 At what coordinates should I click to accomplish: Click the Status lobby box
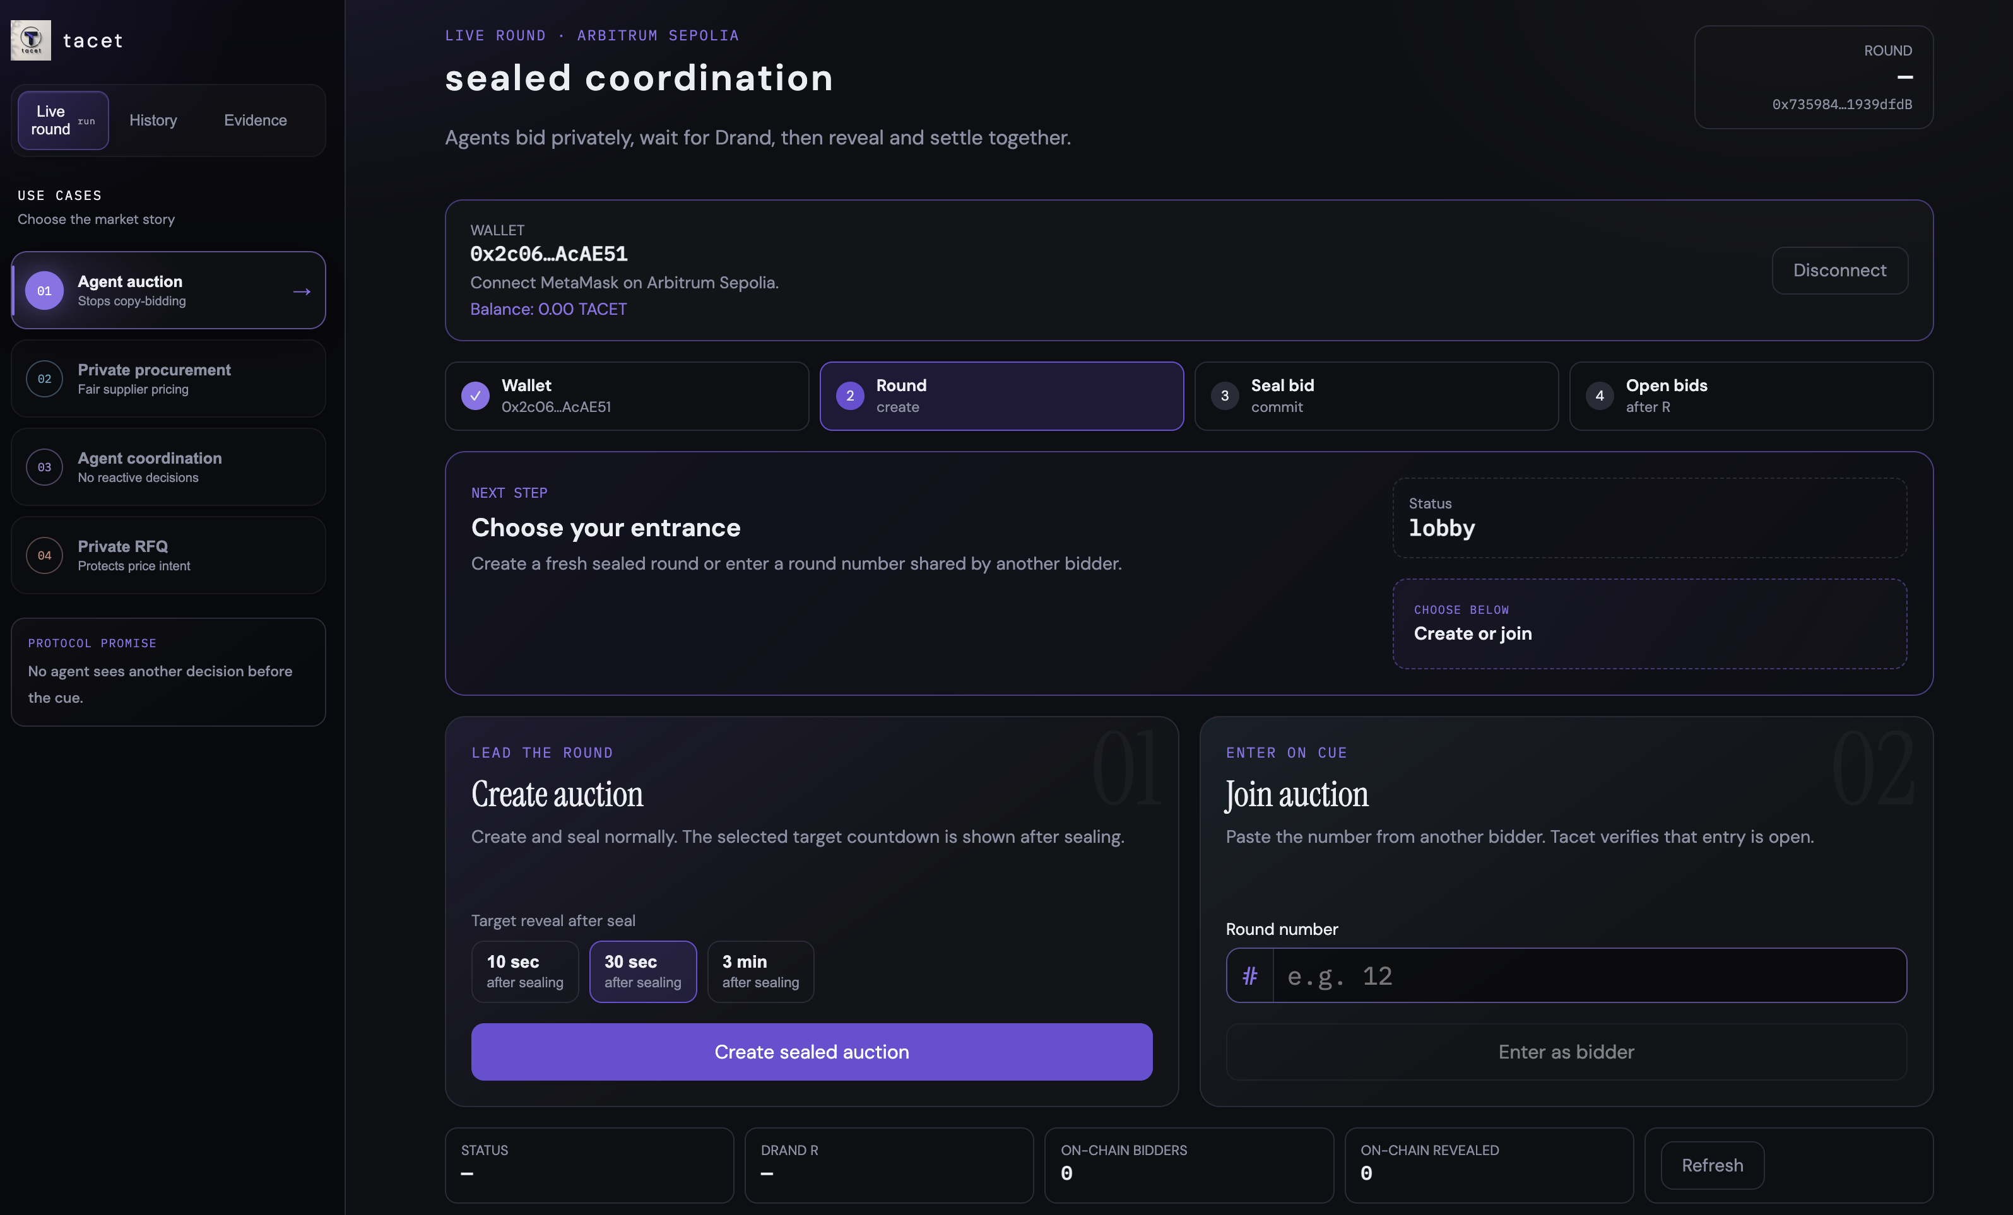coord(1650,518)
